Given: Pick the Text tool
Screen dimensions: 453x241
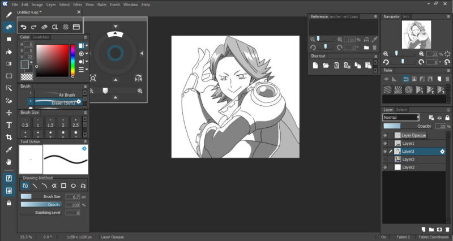Looking at the screenshot, I should pyautogui.click(x=8, y=124).
